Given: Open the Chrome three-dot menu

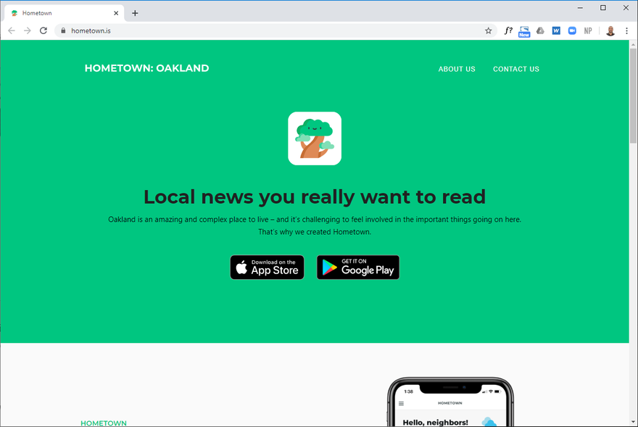Looking at the screenshot, I should (x=626, y=30).
